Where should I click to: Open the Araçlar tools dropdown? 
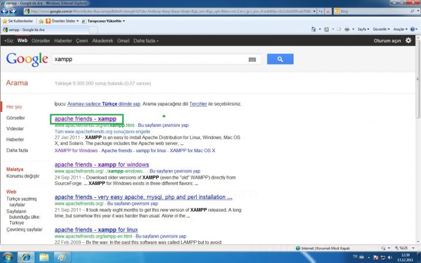(x=400, y=29)
